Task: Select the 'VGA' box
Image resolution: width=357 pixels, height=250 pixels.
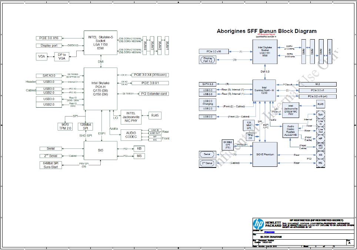Action: pos(41,56)
